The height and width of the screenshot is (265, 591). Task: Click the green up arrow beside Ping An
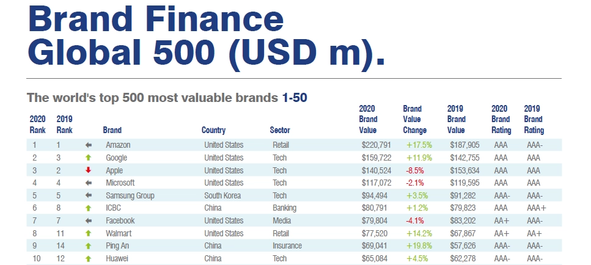coord(89,246)
